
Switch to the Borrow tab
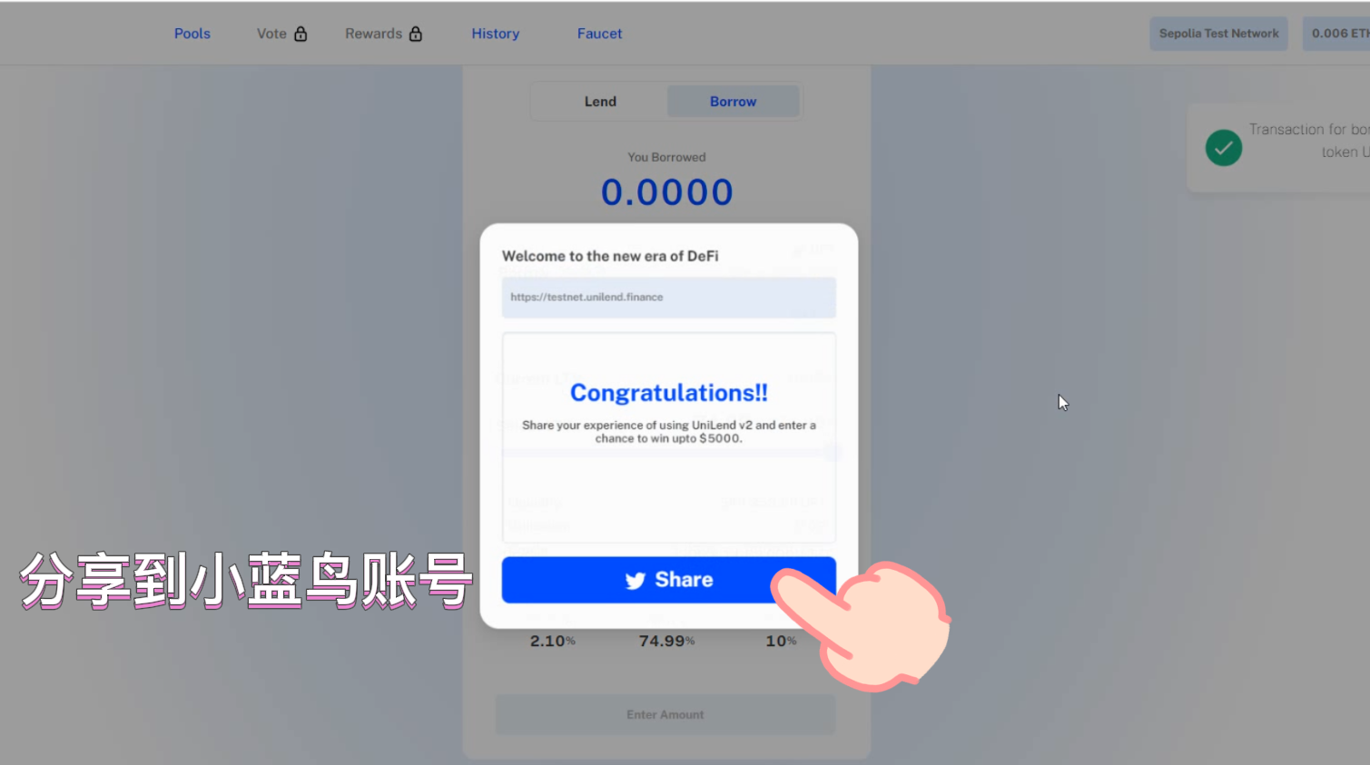734,102
